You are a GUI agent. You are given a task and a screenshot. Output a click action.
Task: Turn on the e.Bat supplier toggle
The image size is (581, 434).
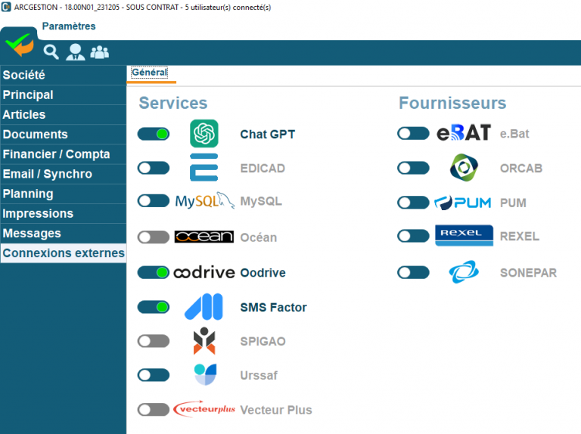coord(413,134)
